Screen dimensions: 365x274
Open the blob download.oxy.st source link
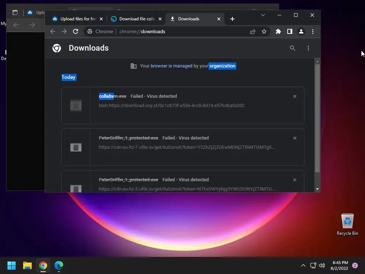171,105
